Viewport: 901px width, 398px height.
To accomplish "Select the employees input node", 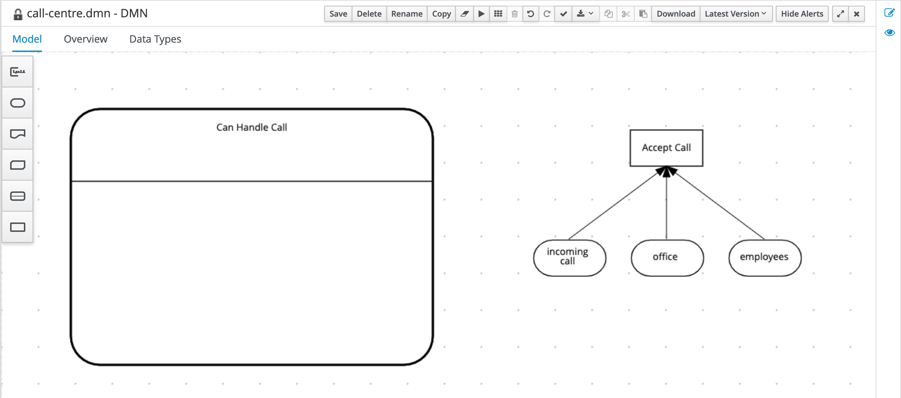I will pos(765,258).
